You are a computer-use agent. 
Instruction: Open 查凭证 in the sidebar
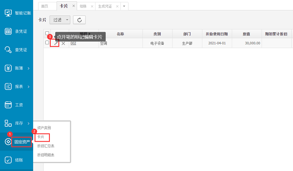[17, 50]
